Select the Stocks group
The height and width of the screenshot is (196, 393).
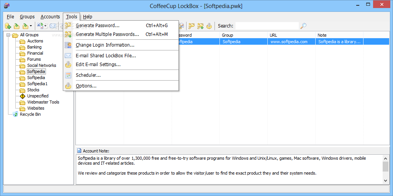pyautogui.click(x=33, y=90)
